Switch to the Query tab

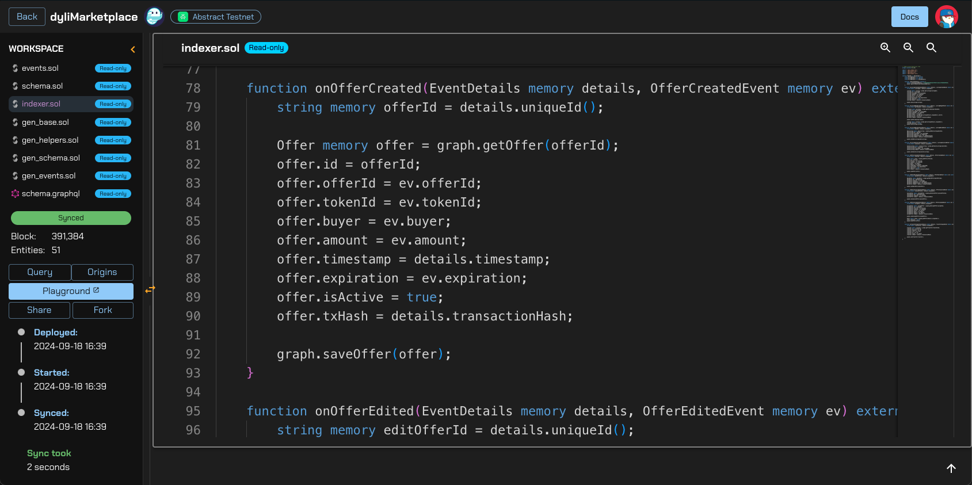pyautogui.click(x=40, y=272)
